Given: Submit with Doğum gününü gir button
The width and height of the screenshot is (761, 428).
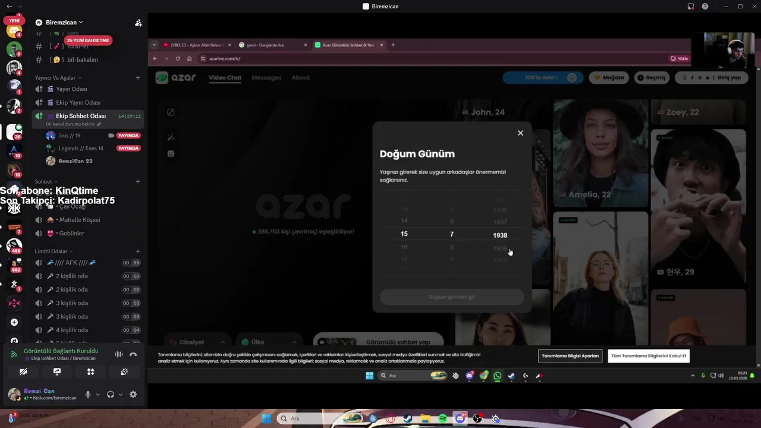Looking at the screenshot, I should pos(452,297).
